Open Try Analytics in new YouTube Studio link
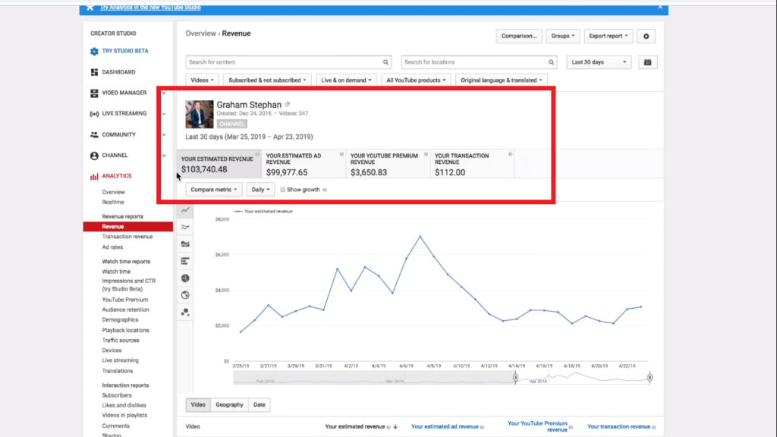The image size is (777, 437). (x=150, y=8)
